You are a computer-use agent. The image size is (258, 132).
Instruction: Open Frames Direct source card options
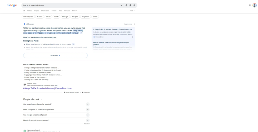tap(132, 37)
